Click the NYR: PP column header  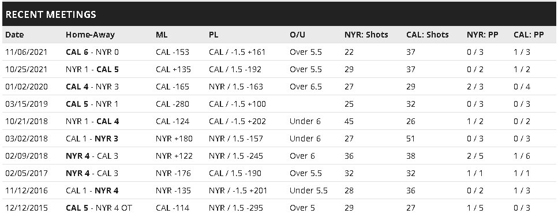pyautogui.click(x=482, y=35)
